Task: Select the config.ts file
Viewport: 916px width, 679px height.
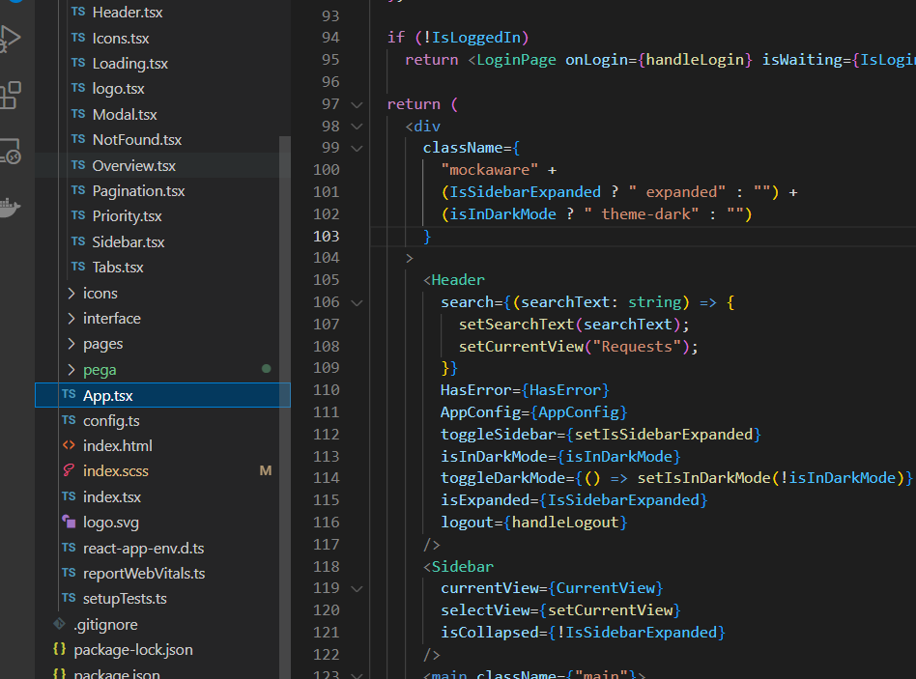Action: (x=111, y=421)
